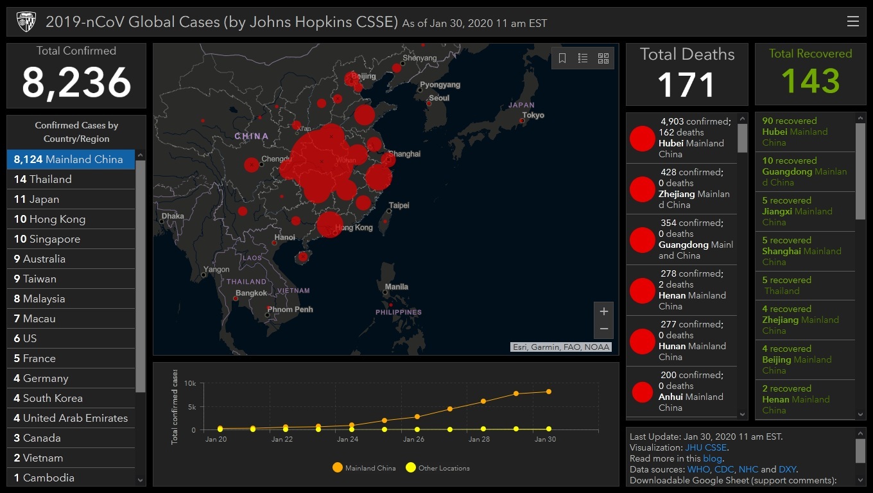
Task: Toggle Mainland China series in chart legend
Action: click(x=364, y=468)
